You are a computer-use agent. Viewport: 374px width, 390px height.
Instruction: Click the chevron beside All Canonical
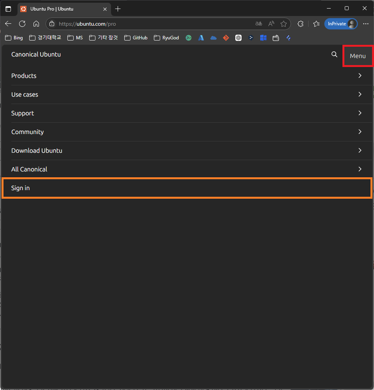click(360, 169)
